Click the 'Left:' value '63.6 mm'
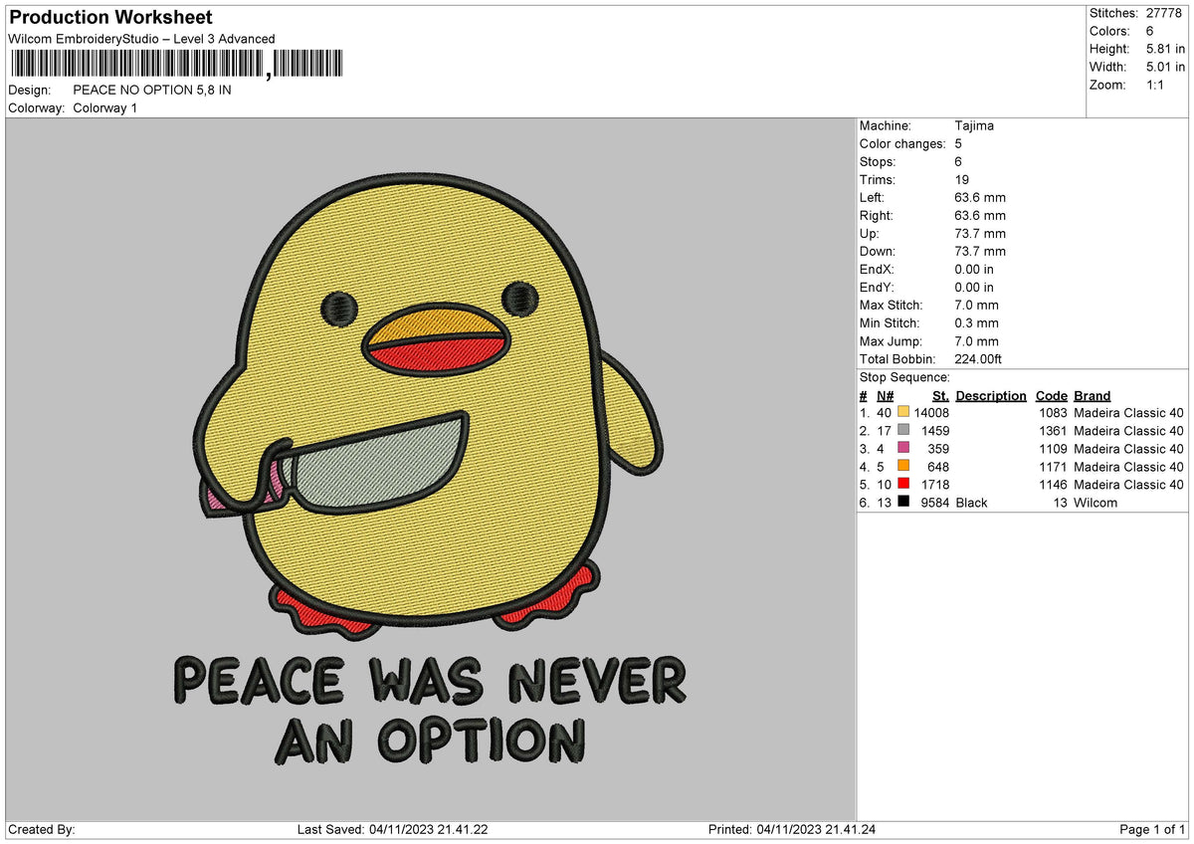 [x=980, y=198]
